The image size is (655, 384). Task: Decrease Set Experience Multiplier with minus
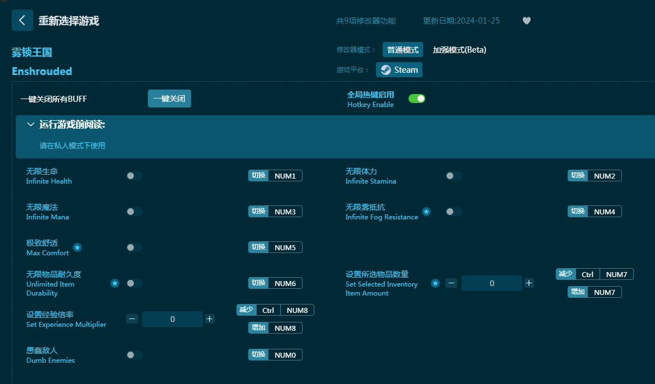(x=132, y=319)
